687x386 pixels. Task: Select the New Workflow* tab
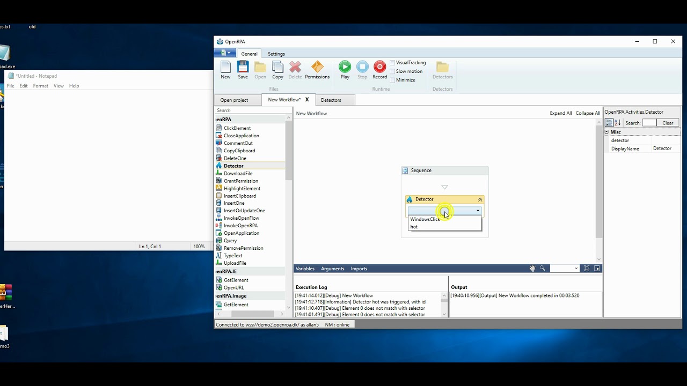tap(284, 100)
